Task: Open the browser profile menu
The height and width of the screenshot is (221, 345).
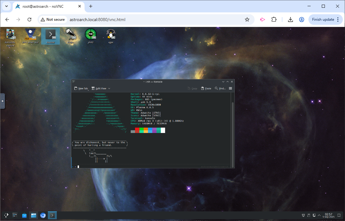Action: (301, 20)
